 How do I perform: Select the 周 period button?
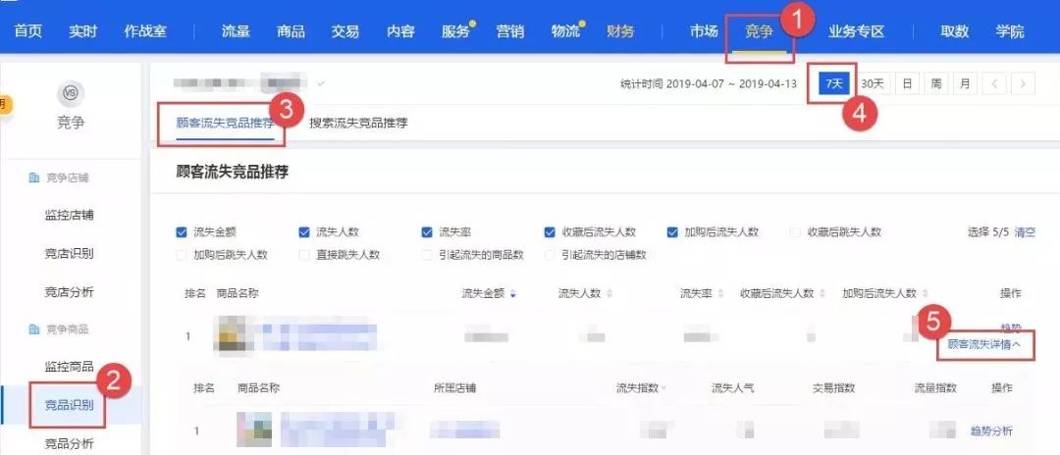pyautogui.click(x=935, y=83)
